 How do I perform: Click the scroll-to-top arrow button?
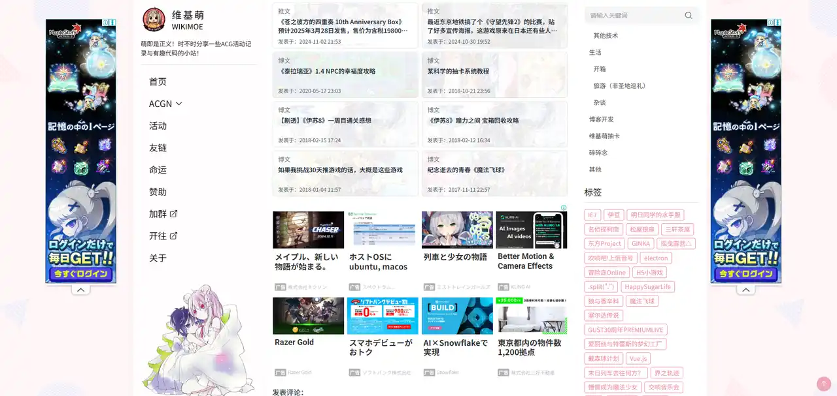click(x=823, y=384)
